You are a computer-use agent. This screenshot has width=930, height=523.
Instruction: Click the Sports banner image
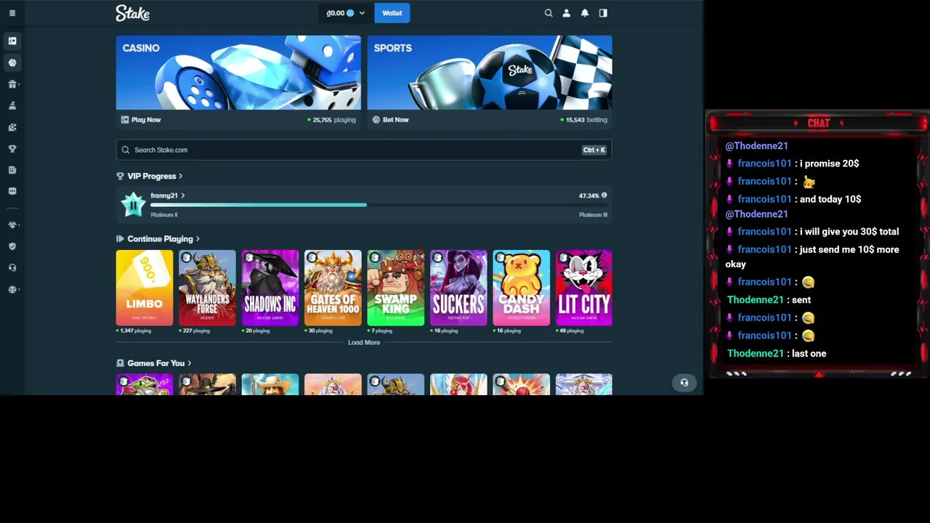pyautogui.click(x=490, y=73)
